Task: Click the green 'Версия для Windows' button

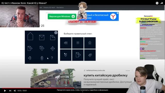Action: click(62, 17)
